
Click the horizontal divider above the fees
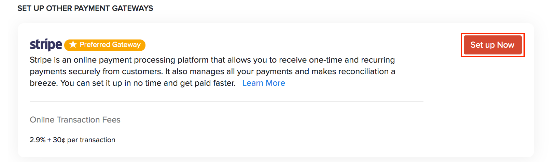pyautogui.click(x=226, y=102)
